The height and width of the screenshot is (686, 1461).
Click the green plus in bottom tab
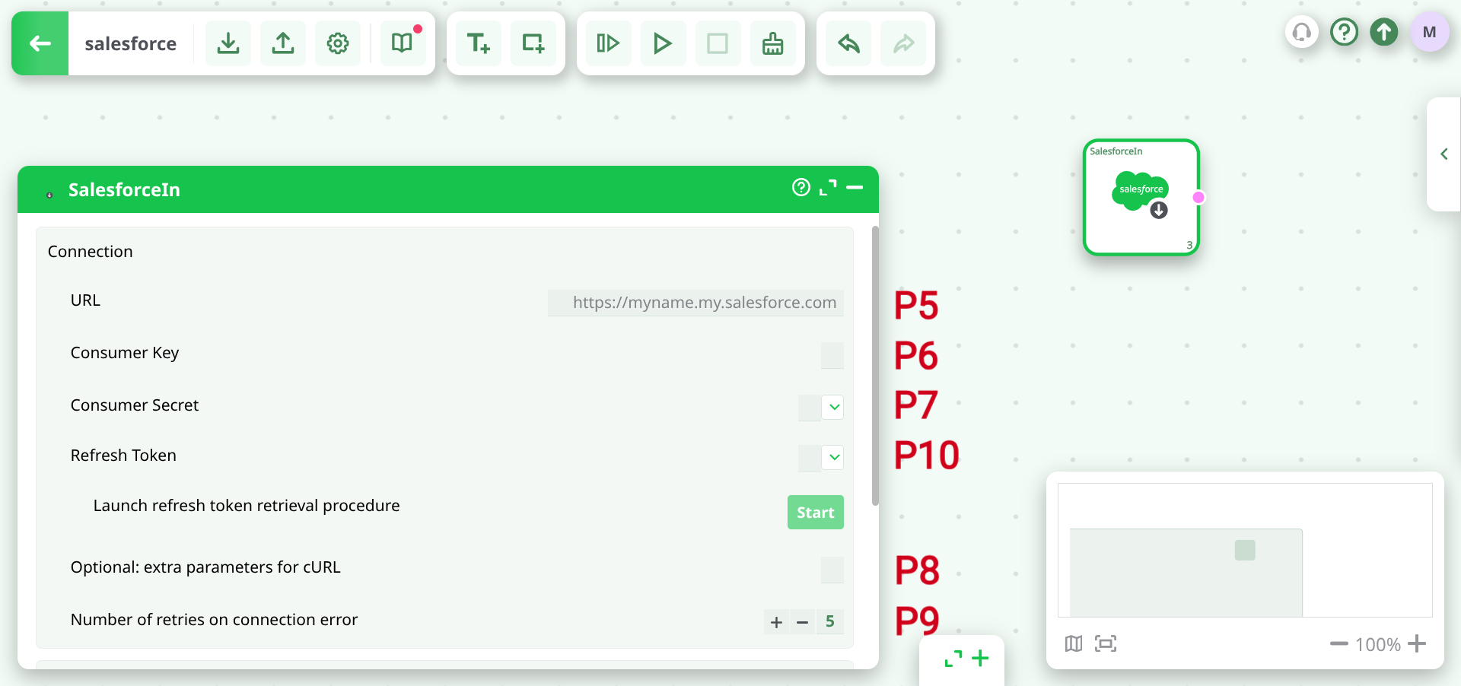981,659
